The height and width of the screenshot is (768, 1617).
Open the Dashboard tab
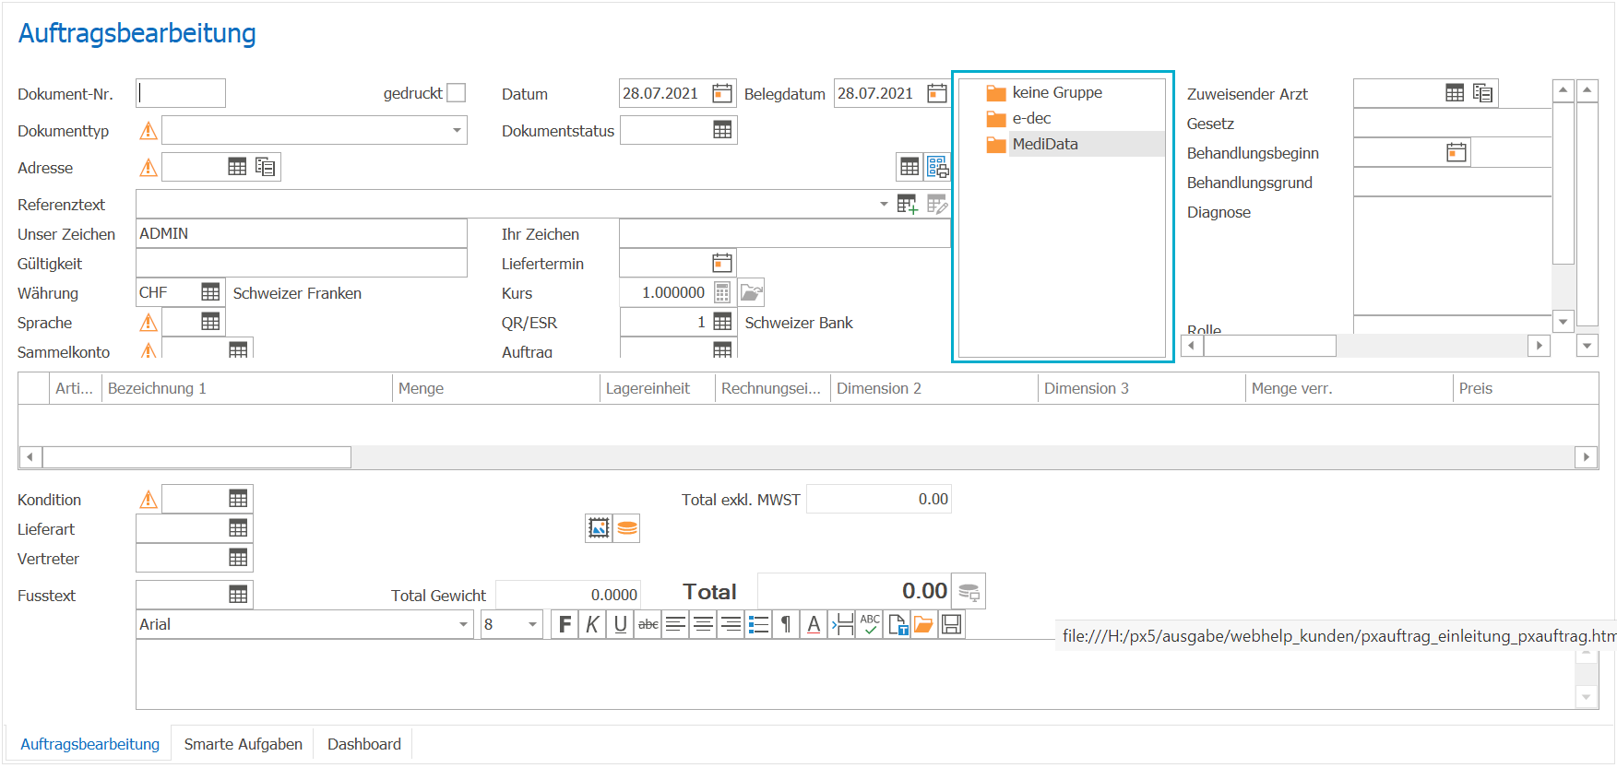coord(363,744)
